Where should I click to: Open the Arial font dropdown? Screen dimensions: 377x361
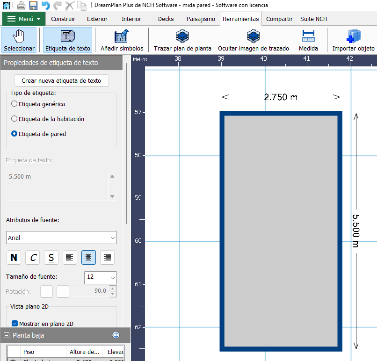[61, 238]
